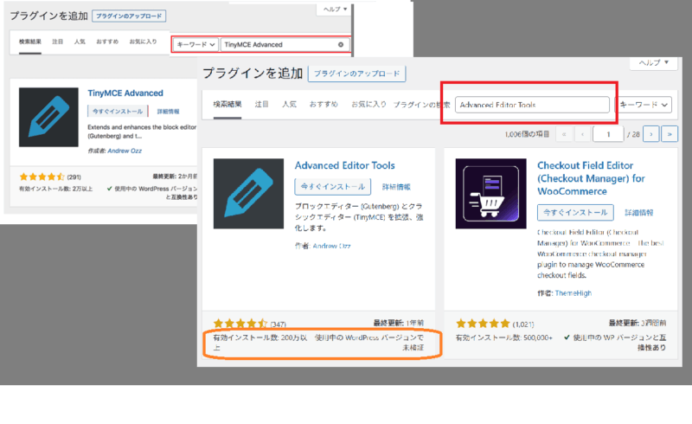Open the ThemeHigh author link
This screenshot has height=424, width=692.
click(573, 293)
